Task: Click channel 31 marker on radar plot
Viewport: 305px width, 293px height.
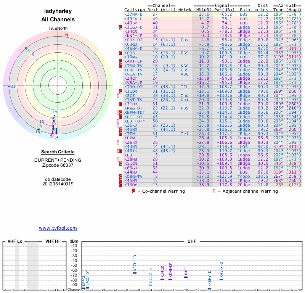Action: pos(9,87)
